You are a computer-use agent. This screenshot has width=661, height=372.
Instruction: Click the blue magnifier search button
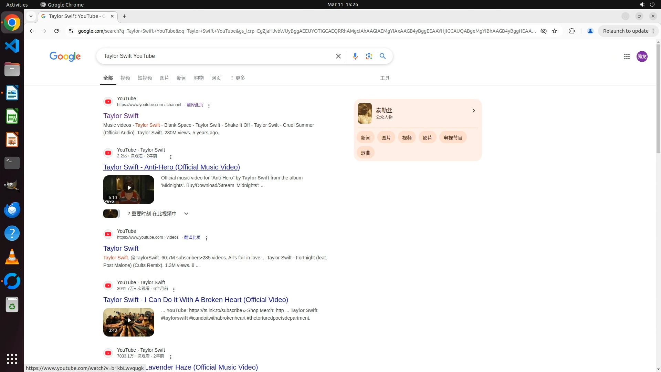pyautogui.click(x=382, y=56)
